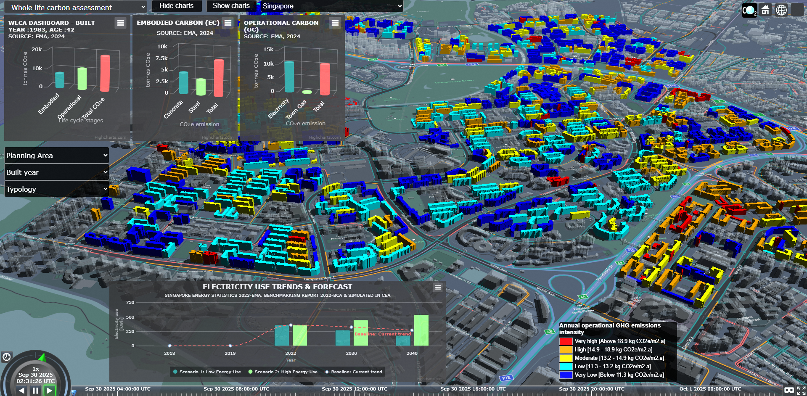Click Total bar in Operational Carbon chart

325,79
